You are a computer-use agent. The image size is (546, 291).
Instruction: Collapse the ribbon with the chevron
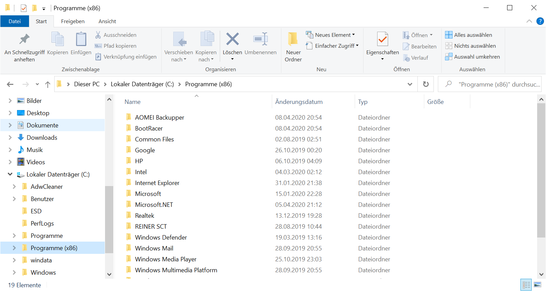529,21
